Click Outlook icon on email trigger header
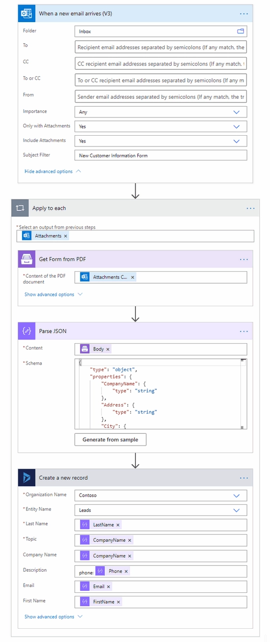270x642 pixels. pos(26,14)
